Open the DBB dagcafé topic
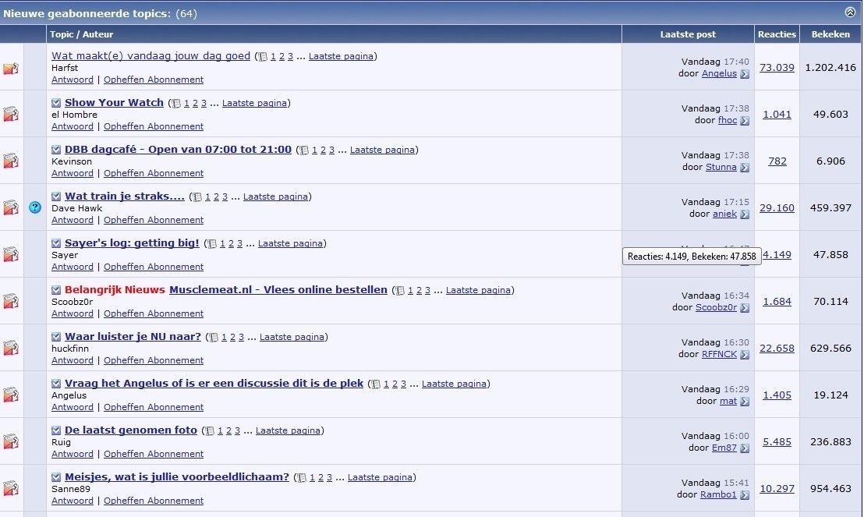 coord(178,150)
